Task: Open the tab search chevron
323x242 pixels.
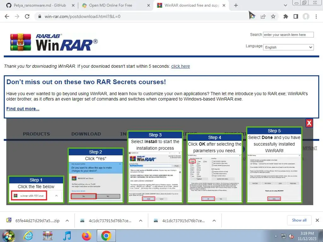Action: [285, 6]
